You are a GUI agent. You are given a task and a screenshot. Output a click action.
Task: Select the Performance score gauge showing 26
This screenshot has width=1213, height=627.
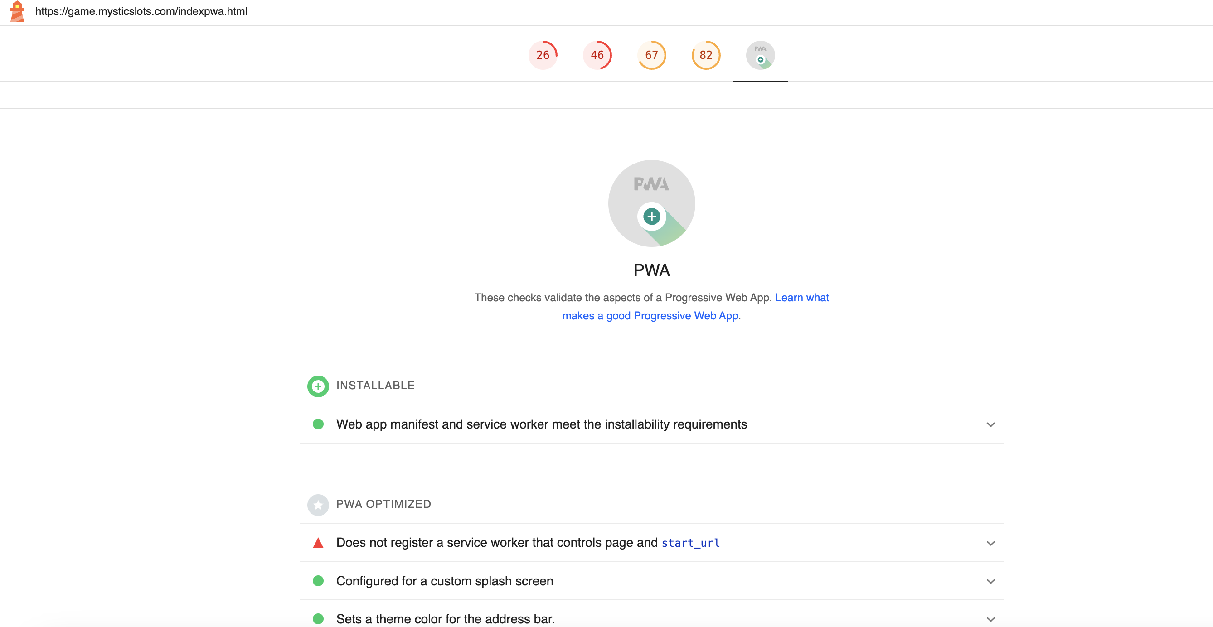click(x=544, y=55)
